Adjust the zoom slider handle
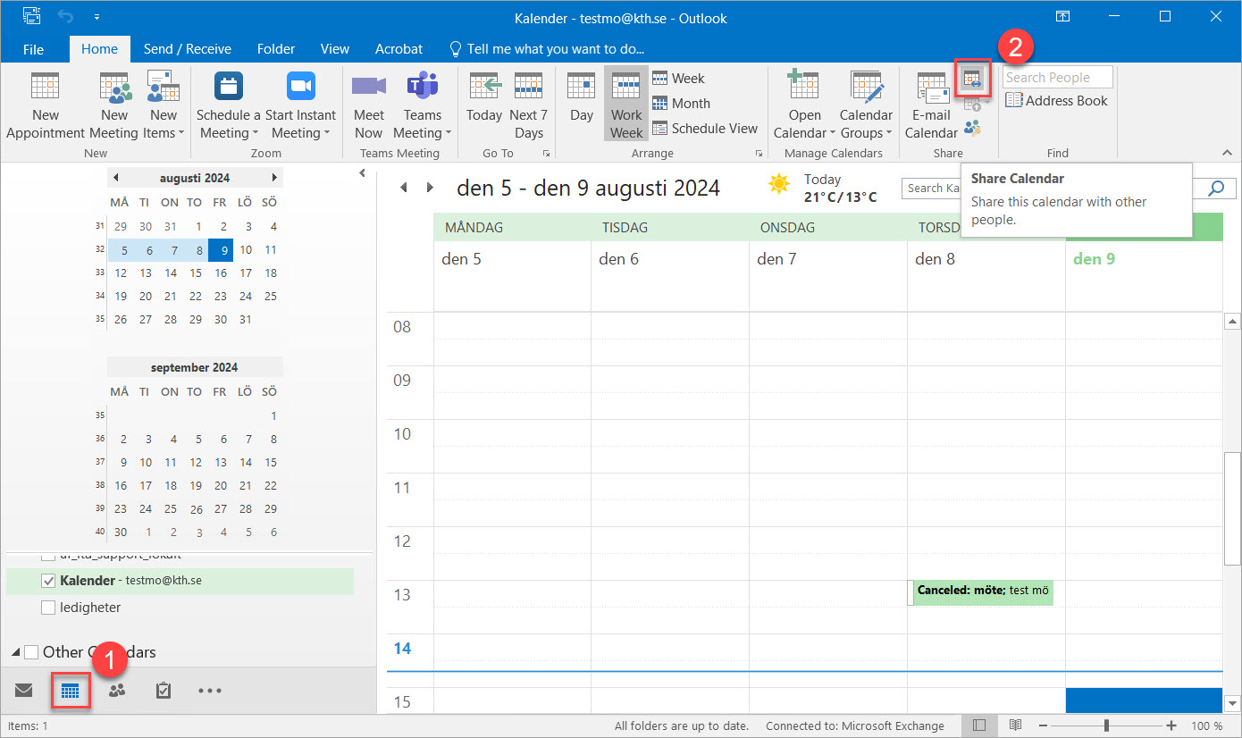This screenshot has width=1242, height=738. click(x=1106, y=725)
